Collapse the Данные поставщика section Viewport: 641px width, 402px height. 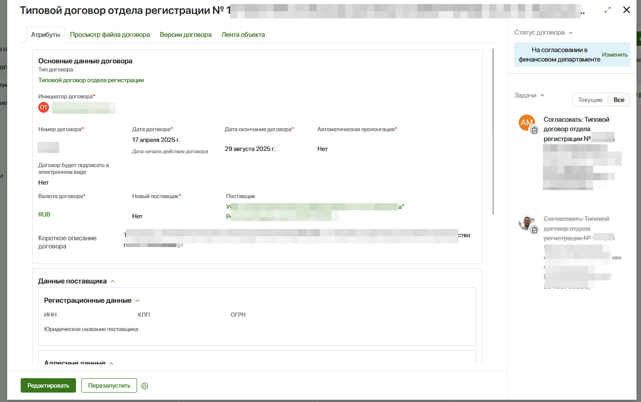point(113,282)
